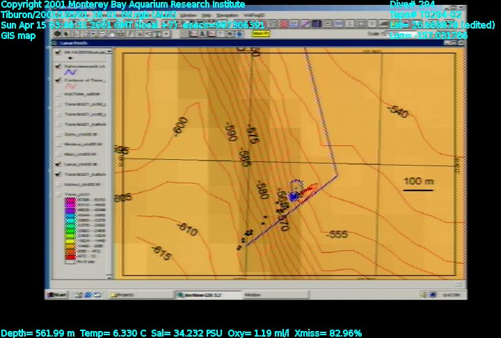
Task: Click the yellow highlighted toolbar button
Action: pyautogui.click(x=261, y=33)
